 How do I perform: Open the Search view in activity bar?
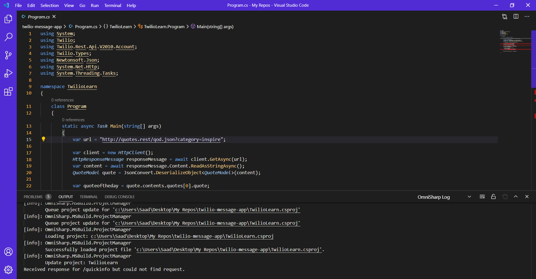8,37
